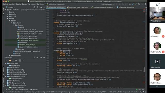The height and width of the screenshot is (93, 165).
Task: Collapse the apis folder
Action: [10, 21]
